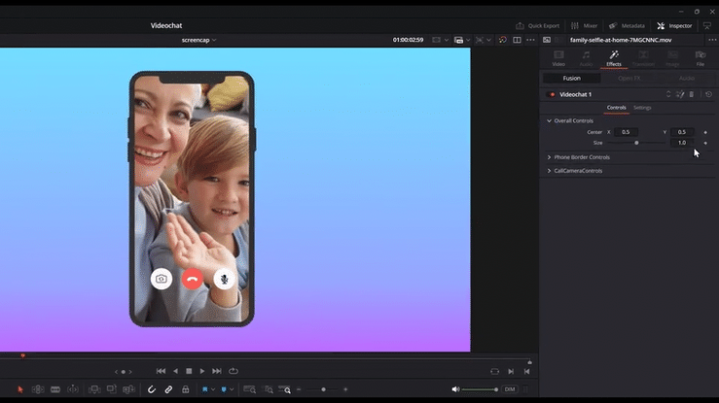The image size is (719, 403).
Task: Mute audio with the speaker icon
Action: (455, 389)
